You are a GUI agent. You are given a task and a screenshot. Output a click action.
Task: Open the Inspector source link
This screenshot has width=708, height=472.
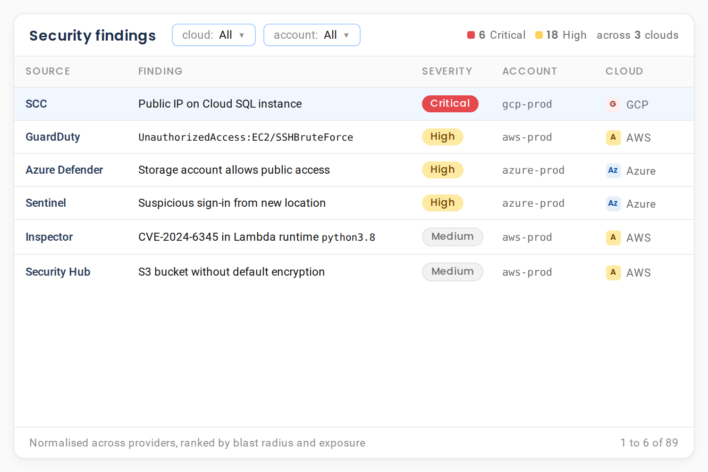click(49, 237)
